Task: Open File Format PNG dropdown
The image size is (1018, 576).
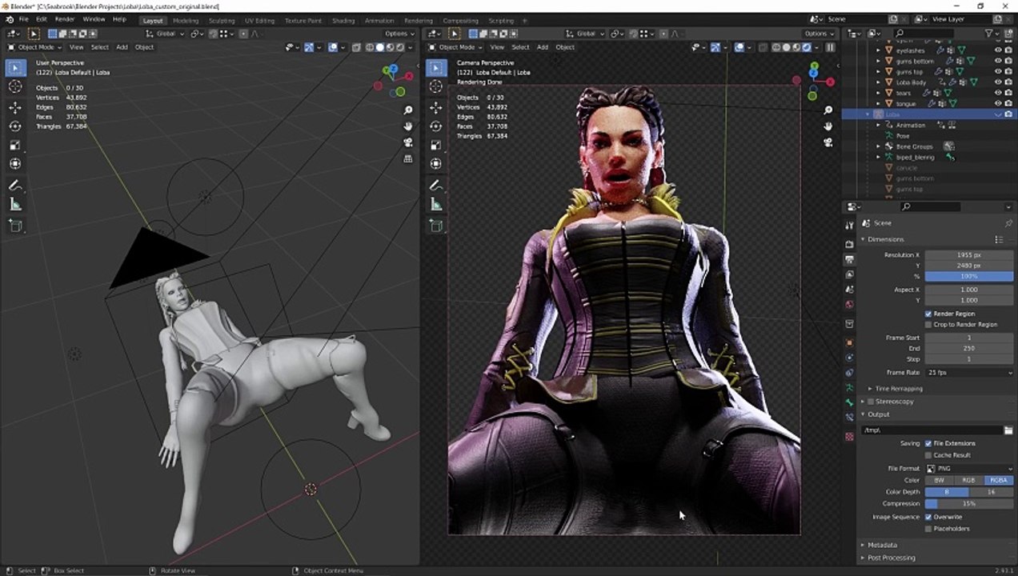Action: [969, 468]
